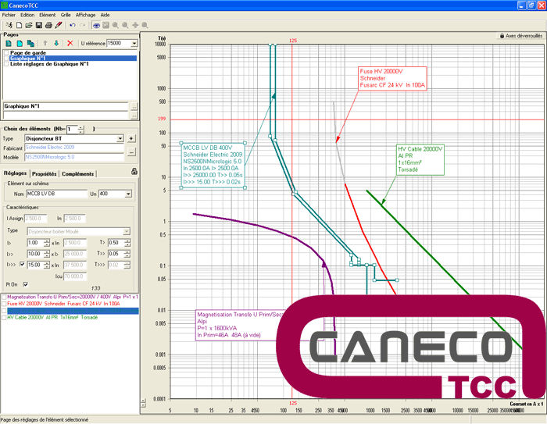Adjust the I>>> 15.00 stepper
547x424 pixels.
(x=47, y=265)
